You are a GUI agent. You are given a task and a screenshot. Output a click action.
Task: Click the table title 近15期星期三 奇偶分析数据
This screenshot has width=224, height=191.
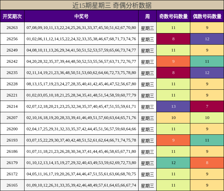click(112, 5)
